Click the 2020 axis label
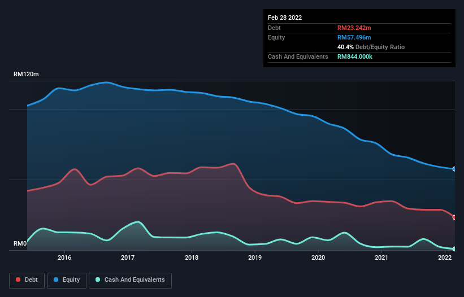The height and width of the screenshot is (297, 464). pos(318,257)
